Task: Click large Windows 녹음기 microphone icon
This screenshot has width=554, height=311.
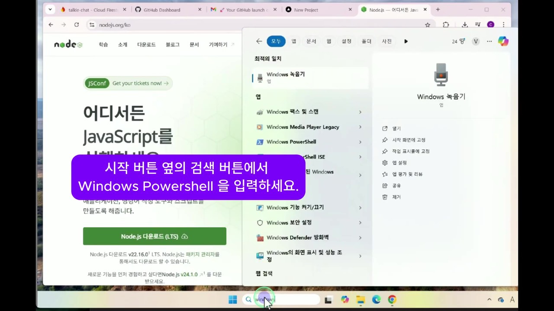Action: click(441, 75)
